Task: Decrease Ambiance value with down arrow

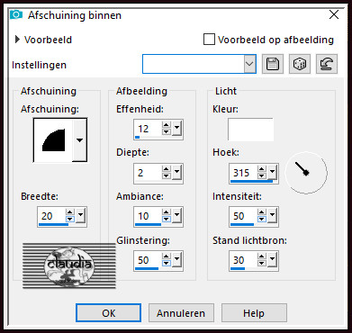Action: [x=167, y=219]
